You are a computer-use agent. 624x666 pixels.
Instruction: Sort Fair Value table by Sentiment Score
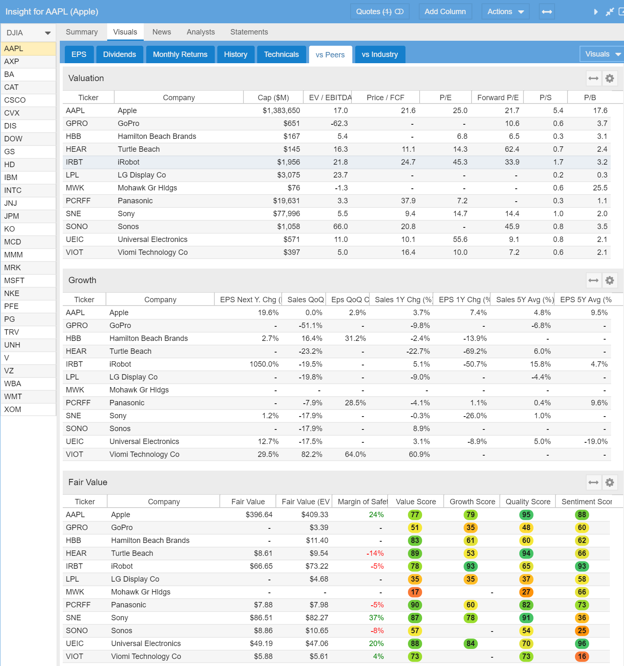pos(587,501)
